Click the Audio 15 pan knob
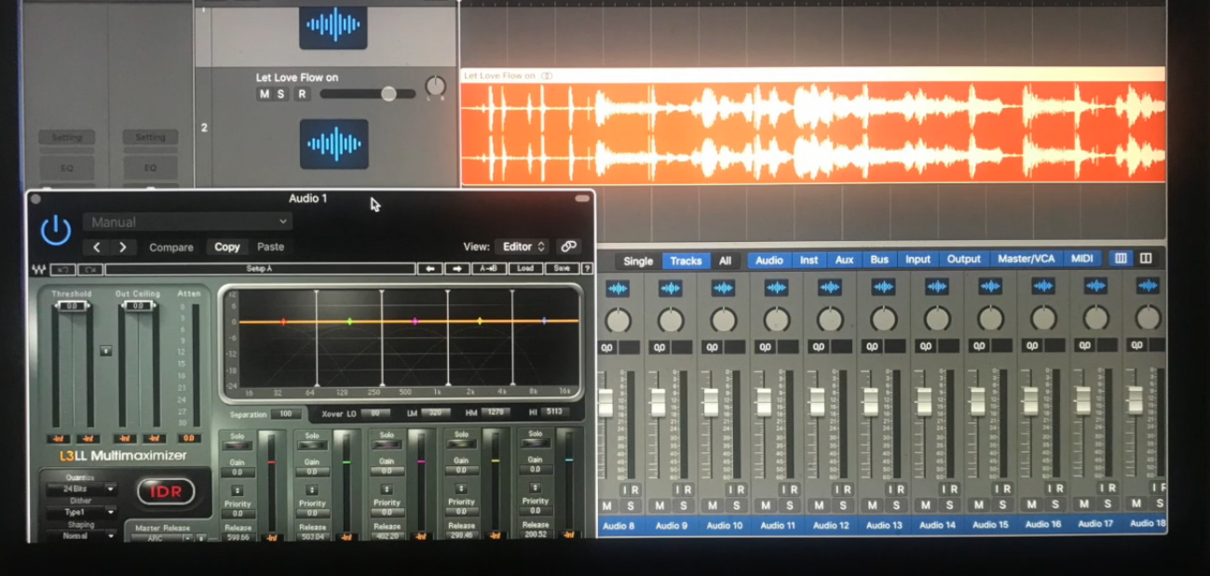This screenshot has width=1210, height=576. tap(990, 319)
